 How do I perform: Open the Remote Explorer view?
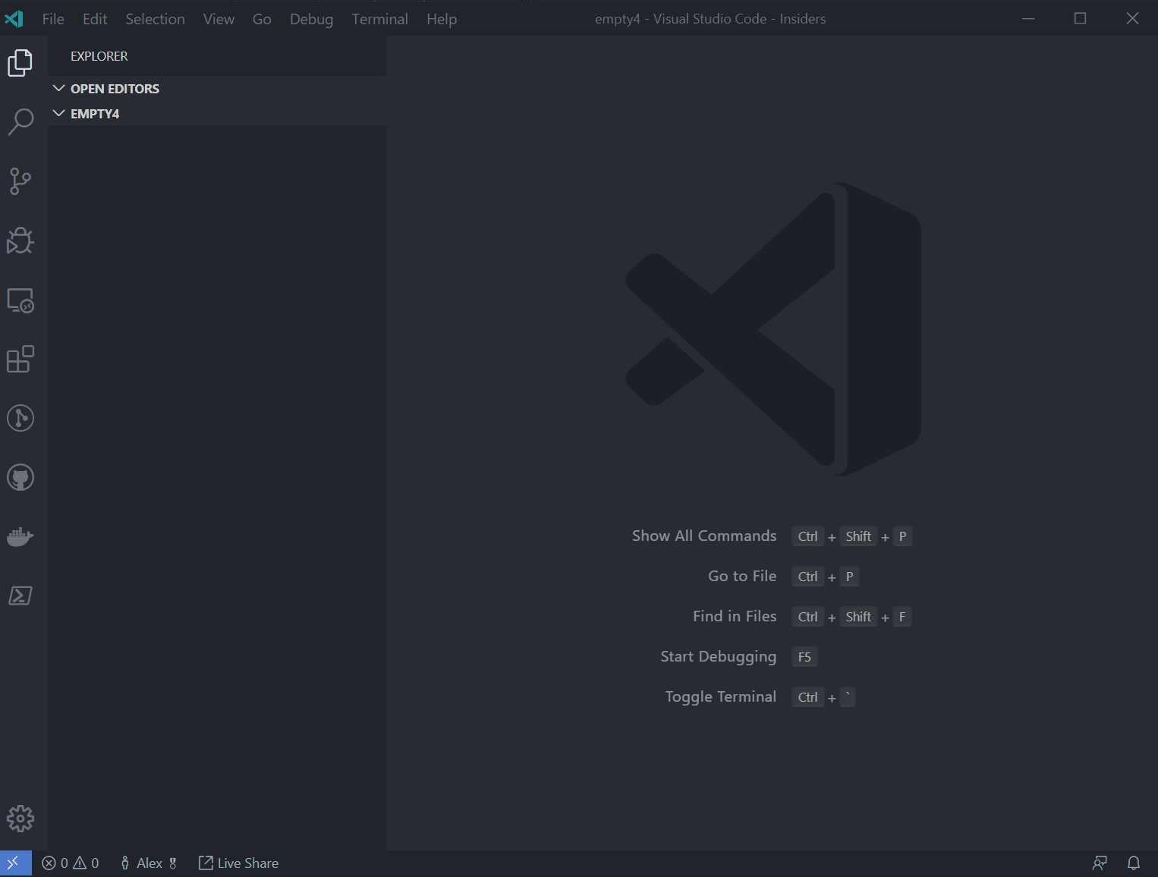[20, 300]
